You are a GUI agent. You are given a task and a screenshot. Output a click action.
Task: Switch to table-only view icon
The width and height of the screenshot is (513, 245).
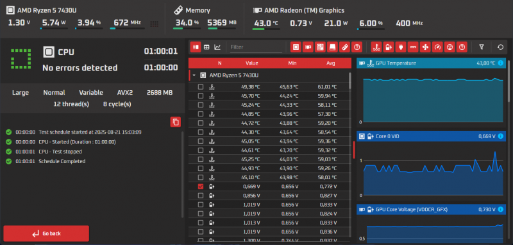206,47
